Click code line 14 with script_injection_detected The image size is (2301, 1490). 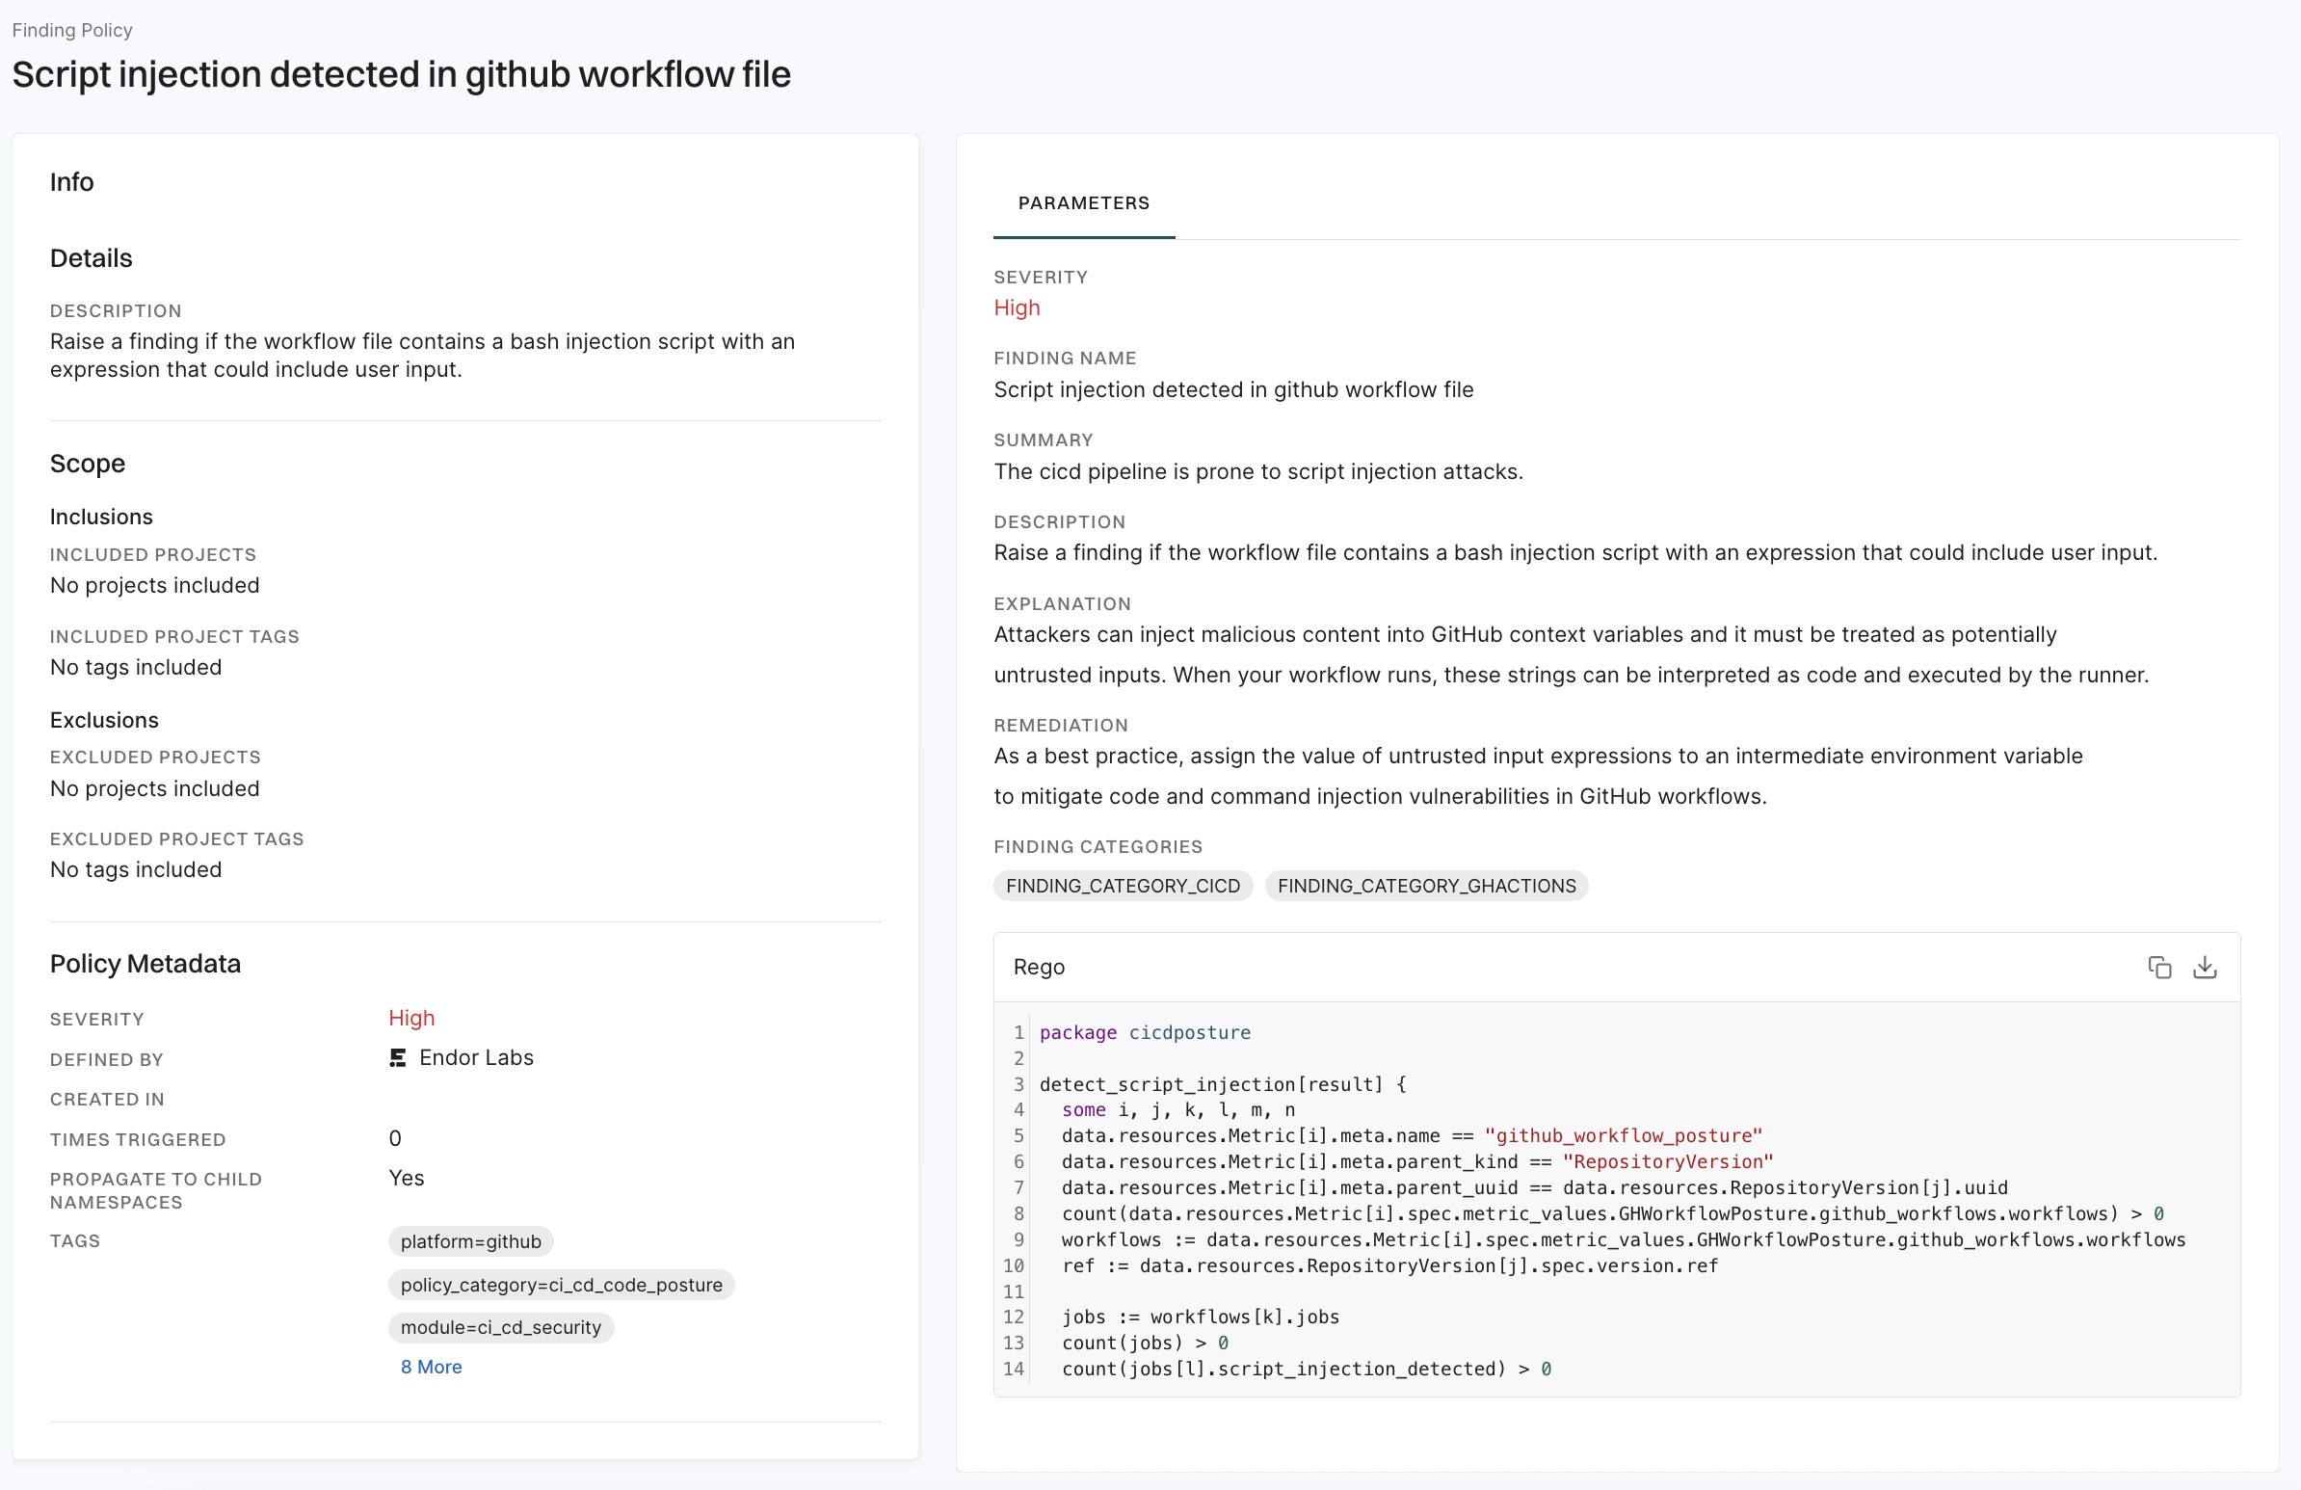point(1307,1369)
